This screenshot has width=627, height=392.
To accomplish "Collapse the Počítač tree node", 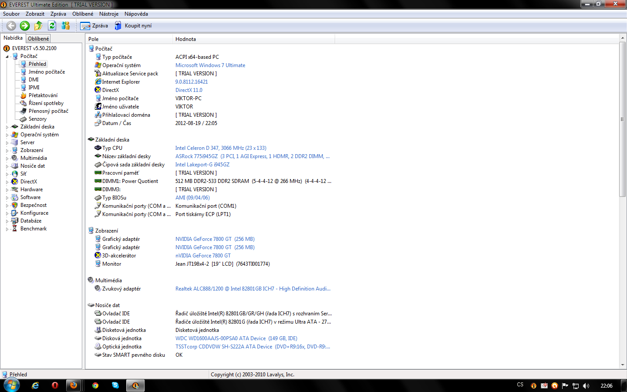I will click(x=7, y=57).
